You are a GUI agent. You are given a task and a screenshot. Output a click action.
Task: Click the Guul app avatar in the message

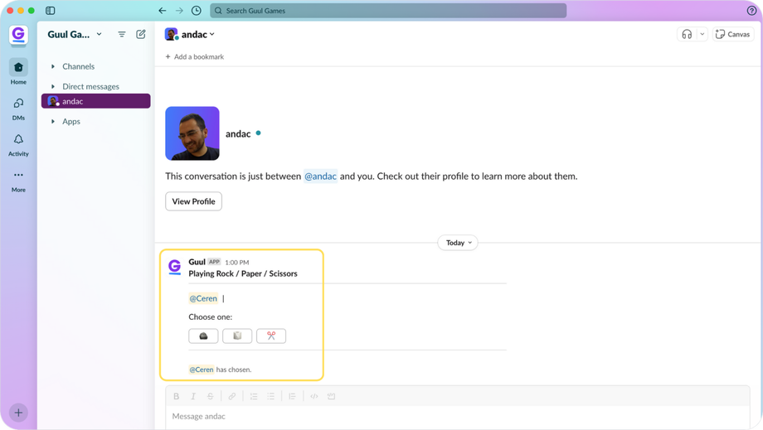click(x=175, y=267)
